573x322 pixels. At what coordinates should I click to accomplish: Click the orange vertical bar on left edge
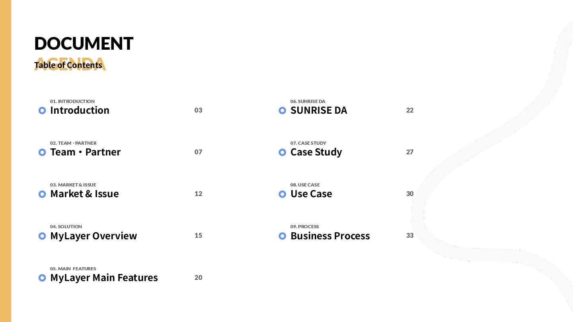point(6,161)
